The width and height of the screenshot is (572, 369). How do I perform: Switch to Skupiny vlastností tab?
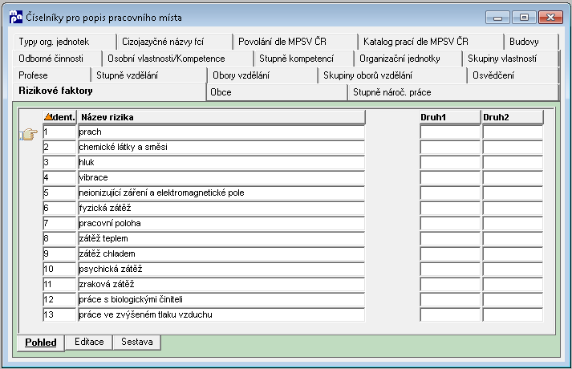coord(510,59)
